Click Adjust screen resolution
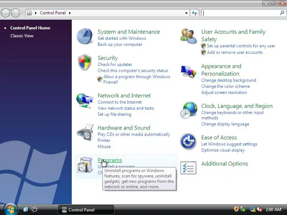This screenshot has width=287, height=215. pyautogui.click(x=224, y=92)
